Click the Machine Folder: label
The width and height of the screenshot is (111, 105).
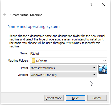coord(18,61)
